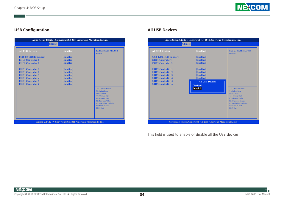Screen dimensions: 284x200
Task: Open UHCI Controller 6 value in USB Configuration screenshot
Action: pyautogui.click(x=68, y=84)
